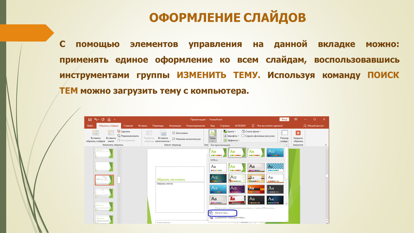Click the Переименовать icon

click(x=119, y=136)
